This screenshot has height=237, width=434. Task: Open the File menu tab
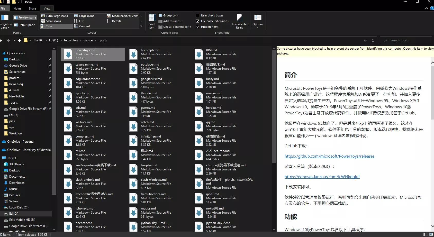[x=3, y=8]
